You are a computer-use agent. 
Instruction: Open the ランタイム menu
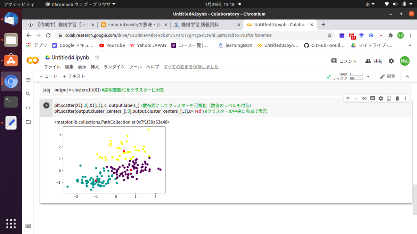click(x=114, y=67)
